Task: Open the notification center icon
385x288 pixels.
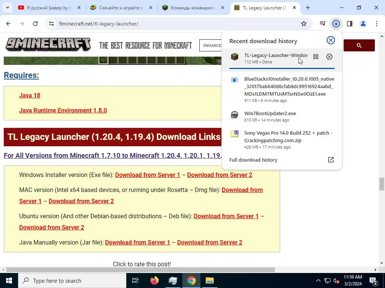Action: click(x=373, y=280)
